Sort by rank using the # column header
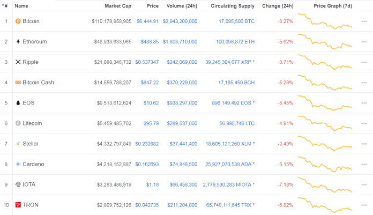 click(x=5, y=6)
